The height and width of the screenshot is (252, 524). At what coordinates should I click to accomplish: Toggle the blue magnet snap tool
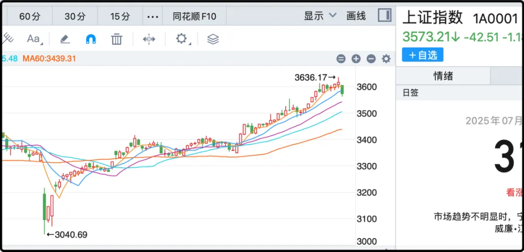91,39
